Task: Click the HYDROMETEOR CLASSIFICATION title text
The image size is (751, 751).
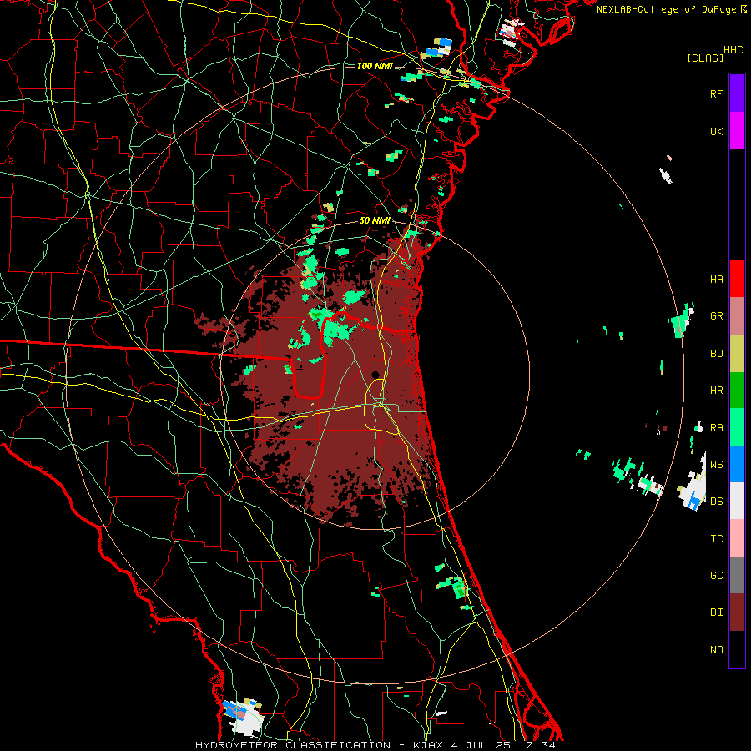Action: tap(293, 745)
